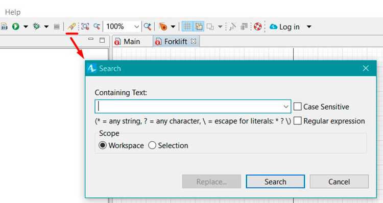Open the Log in dropdown arrow
Screen dimensions: 383x203
309,27
